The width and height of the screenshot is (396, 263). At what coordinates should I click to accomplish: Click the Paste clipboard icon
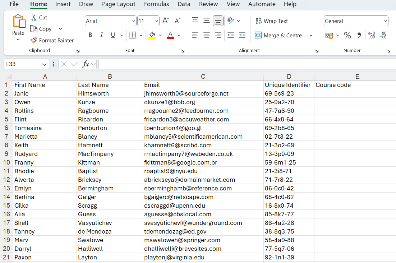[x=19, y=21]
